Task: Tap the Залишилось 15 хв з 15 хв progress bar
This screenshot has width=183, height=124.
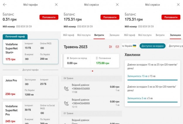Action: (x=152, y=80)
